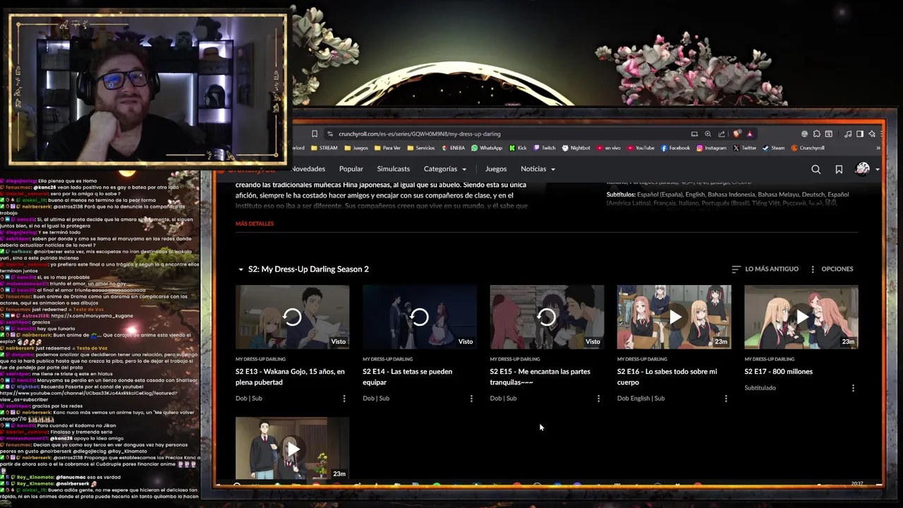Open site settings icon in the address bar
This screenshot has width=903, height=508.
tap(329, 134)
